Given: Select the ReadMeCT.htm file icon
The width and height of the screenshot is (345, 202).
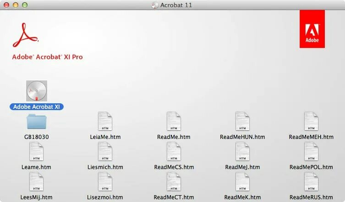Looking at the screenshot, I should click(174, 182).
